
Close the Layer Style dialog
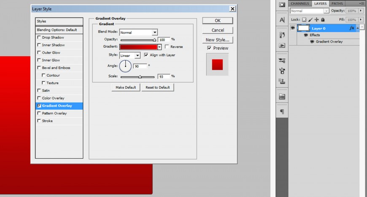click(x=232, y=9)
